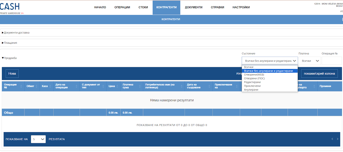Open the ОПЕРАЦИИ menu
343x152 pixels.
point(122,7)
